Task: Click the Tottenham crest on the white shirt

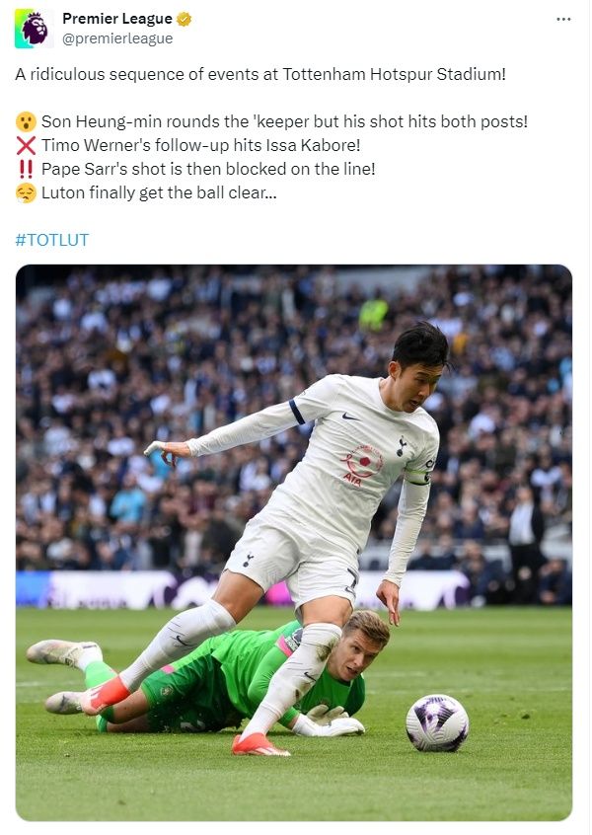Action: [x=402, y=446]
